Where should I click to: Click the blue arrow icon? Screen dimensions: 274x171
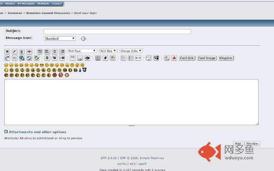pos(7,58)
